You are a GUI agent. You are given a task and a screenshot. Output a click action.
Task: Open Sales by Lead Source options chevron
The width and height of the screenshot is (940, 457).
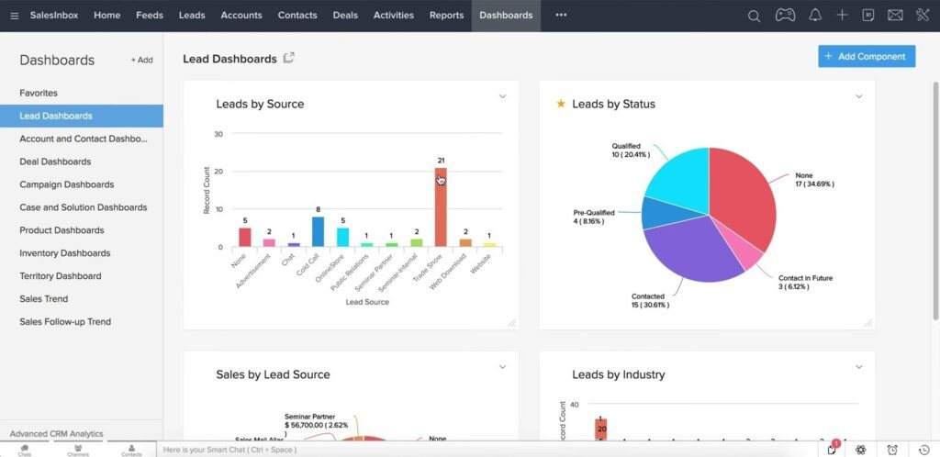tap(502, 367)
